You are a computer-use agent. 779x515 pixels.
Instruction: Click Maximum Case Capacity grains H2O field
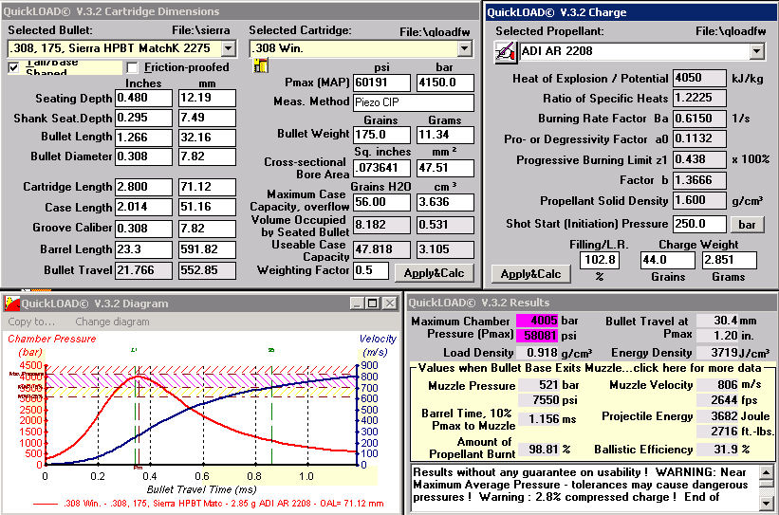coord(381,202)
